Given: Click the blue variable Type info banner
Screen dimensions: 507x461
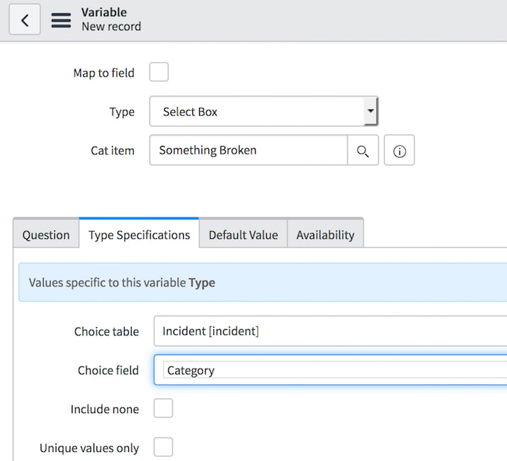Looking at the screenshot, I should [x=263, y=283].
